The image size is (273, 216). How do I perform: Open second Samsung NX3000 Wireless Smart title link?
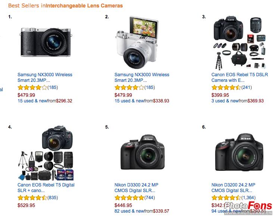(x=142, y=77)
